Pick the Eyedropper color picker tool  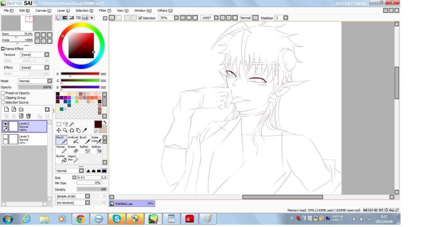pos(84,130)
